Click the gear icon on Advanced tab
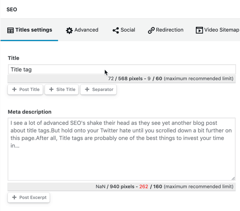 tap(70, 30)
